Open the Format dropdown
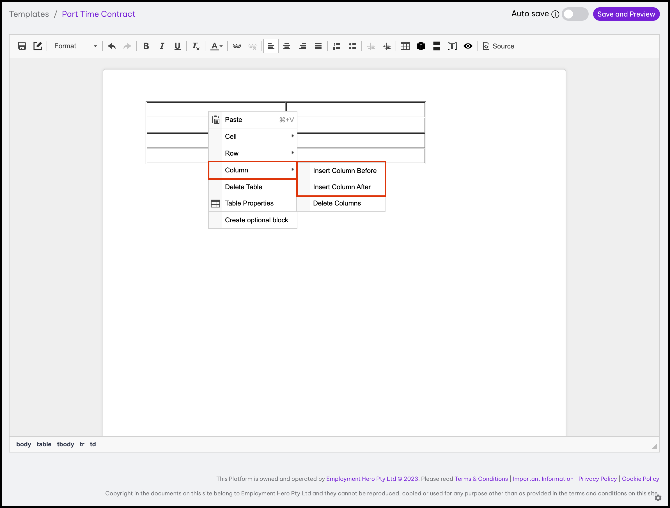The image size is (670, 508). click(75, 46)
